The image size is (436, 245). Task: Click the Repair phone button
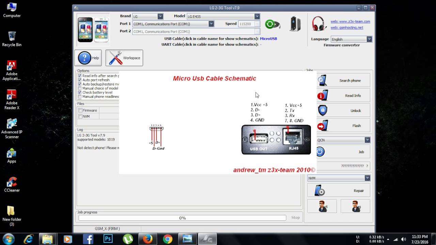coord(339,191)
